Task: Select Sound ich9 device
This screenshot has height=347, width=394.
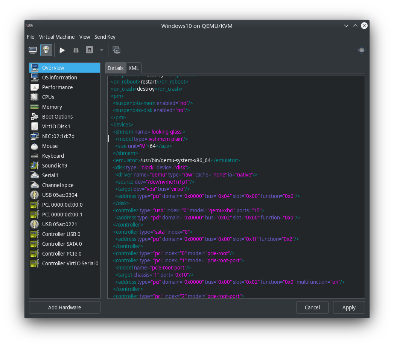Action: click(65, 166)
